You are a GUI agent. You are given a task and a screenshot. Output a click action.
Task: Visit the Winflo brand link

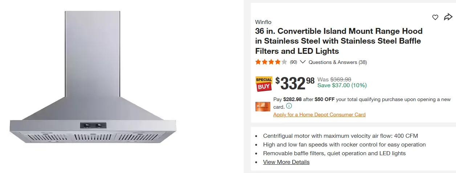pyautogui.click(x=263, y=22)
